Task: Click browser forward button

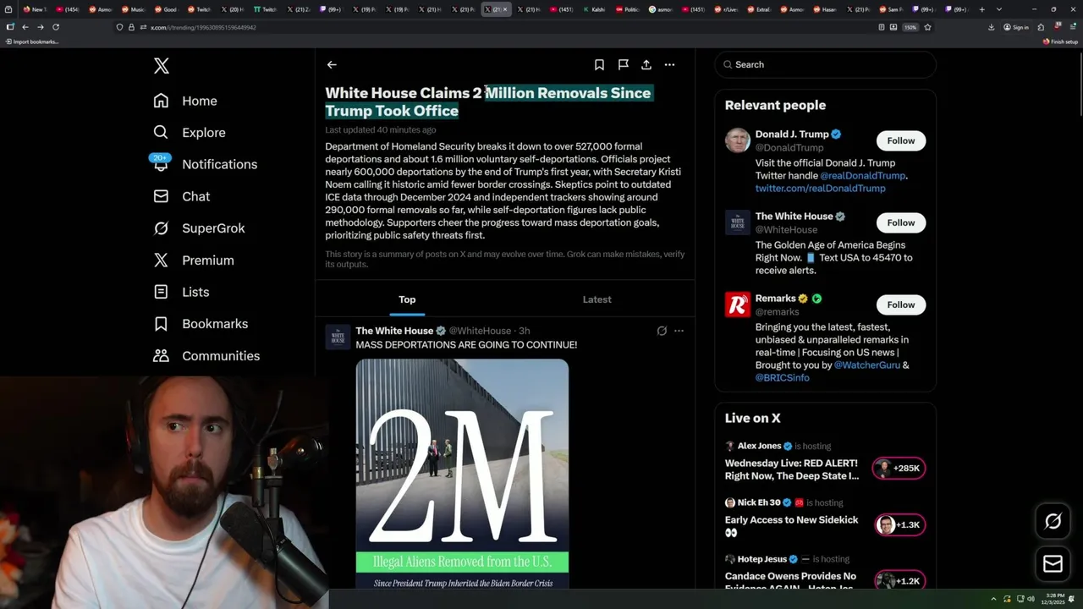Action: pyautogui.click(x=40, y=27)
